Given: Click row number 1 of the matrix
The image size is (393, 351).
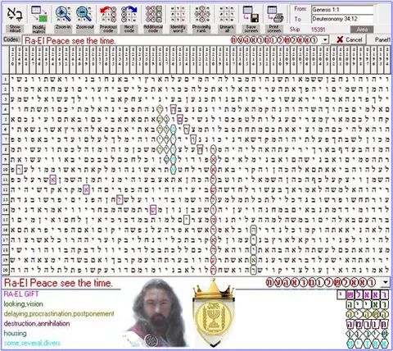Looking at the screenshot, I should [5, 80].
